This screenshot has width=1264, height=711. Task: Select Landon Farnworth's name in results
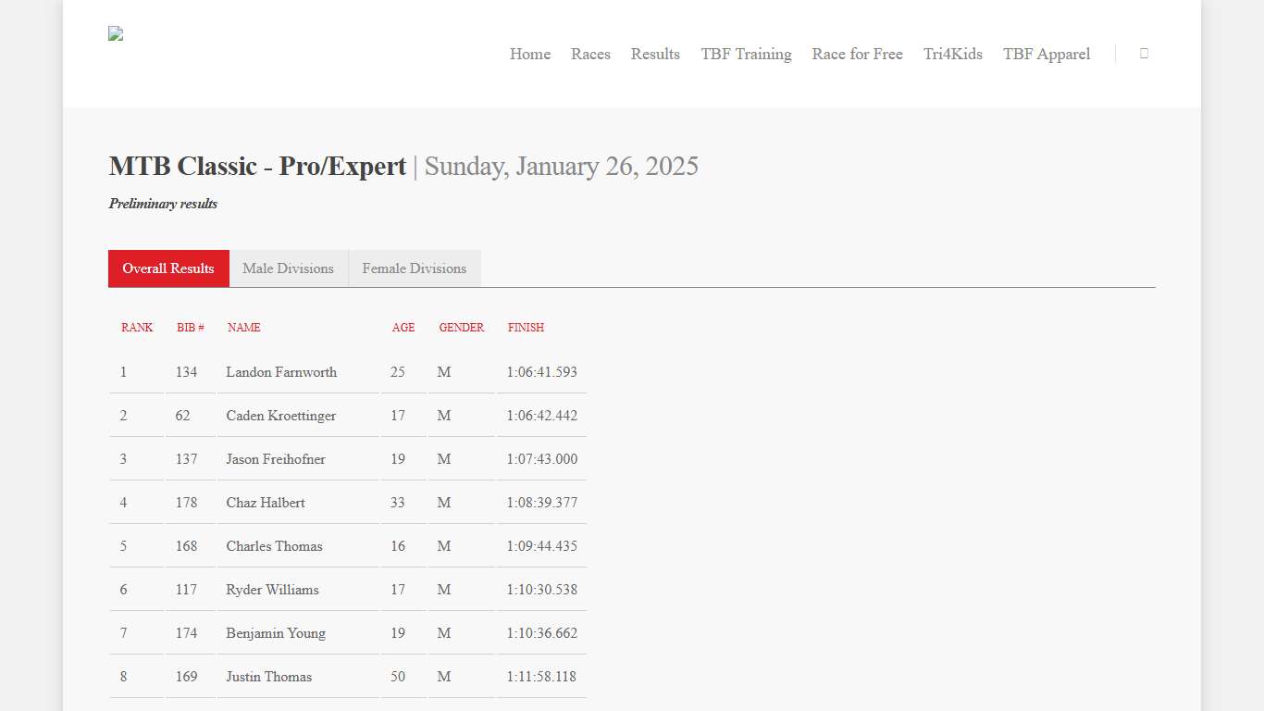click(281, 372)
